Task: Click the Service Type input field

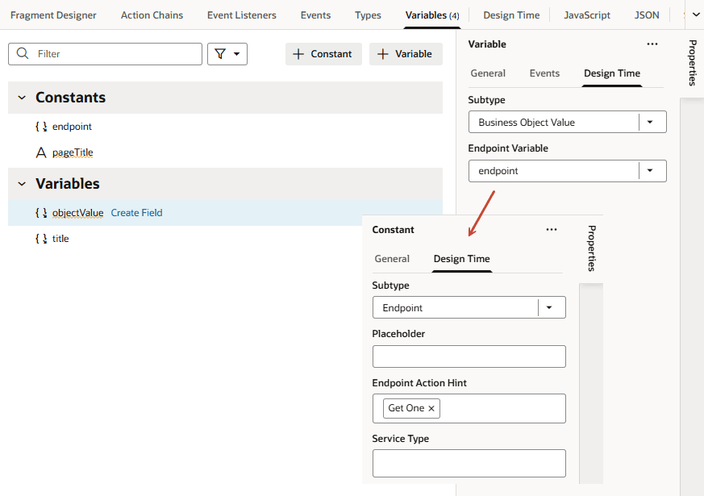Action: 469,463
